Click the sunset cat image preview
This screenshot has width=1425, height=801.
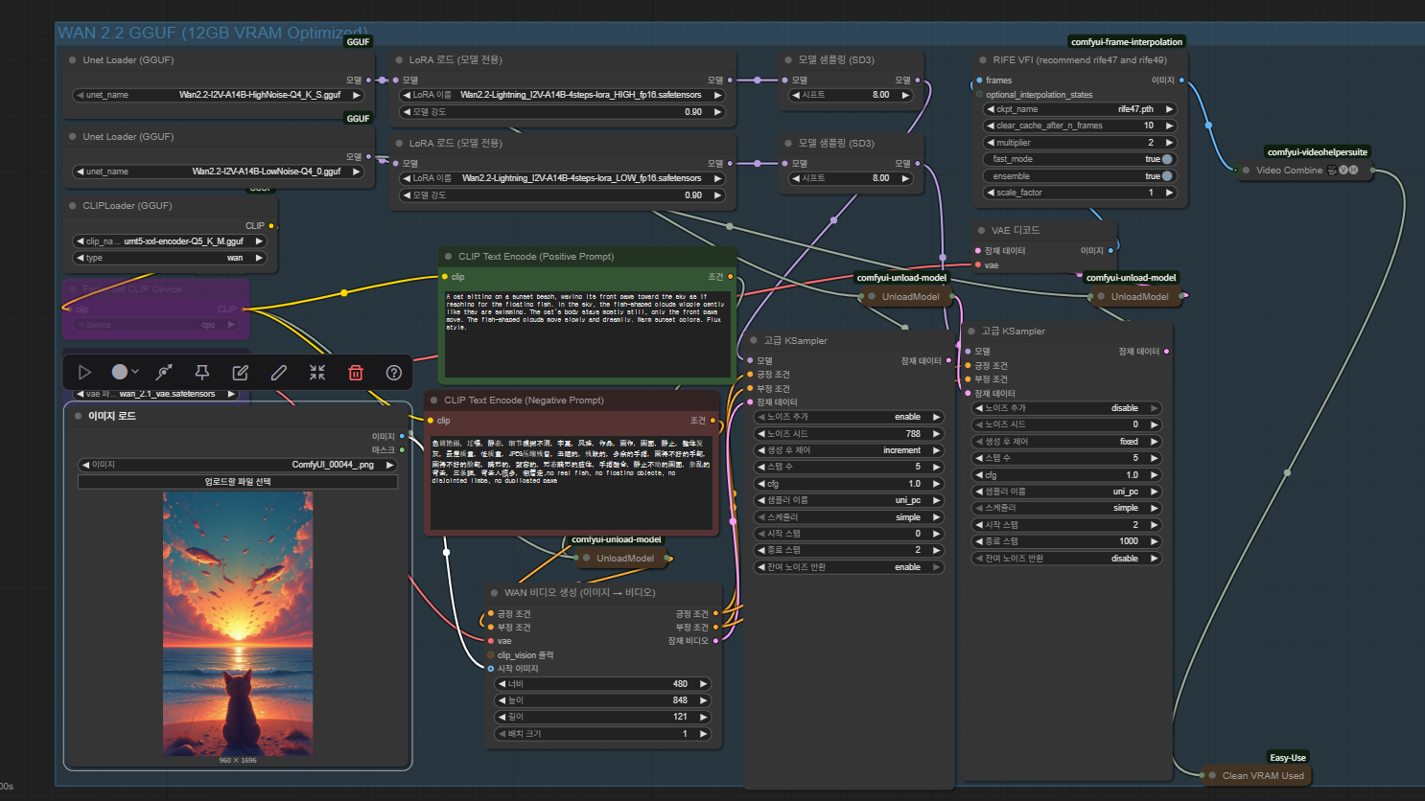coord(238,624)
